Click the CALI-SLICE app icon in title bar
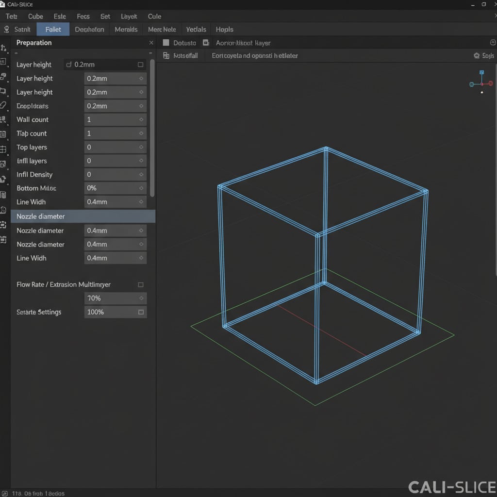Viewport: 497px width, 497px height. point(4,4)
